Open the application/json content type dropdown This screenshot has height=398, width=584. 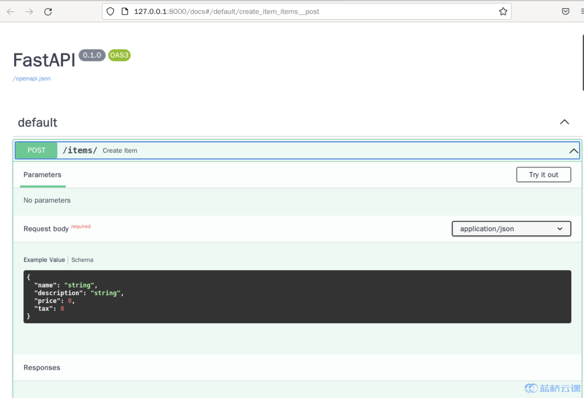[x=511, y=229]
